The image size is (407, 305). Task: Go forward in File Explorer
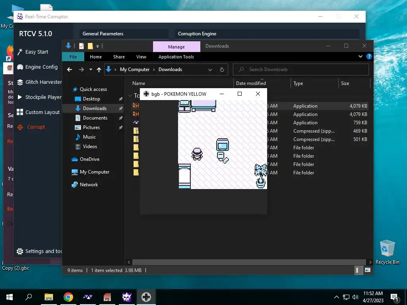coord(81,69)
